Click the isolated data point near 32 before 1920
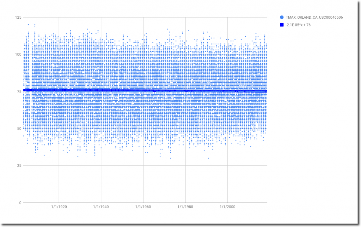Screen dimensions: 361x227 (x=44, y=155)
